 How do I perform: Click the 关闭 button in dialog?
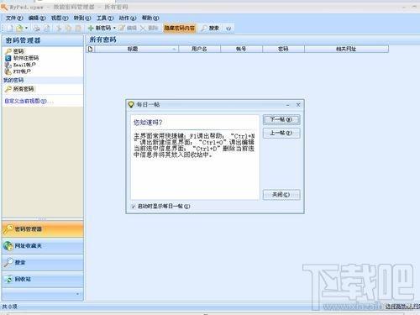(281, 195)
